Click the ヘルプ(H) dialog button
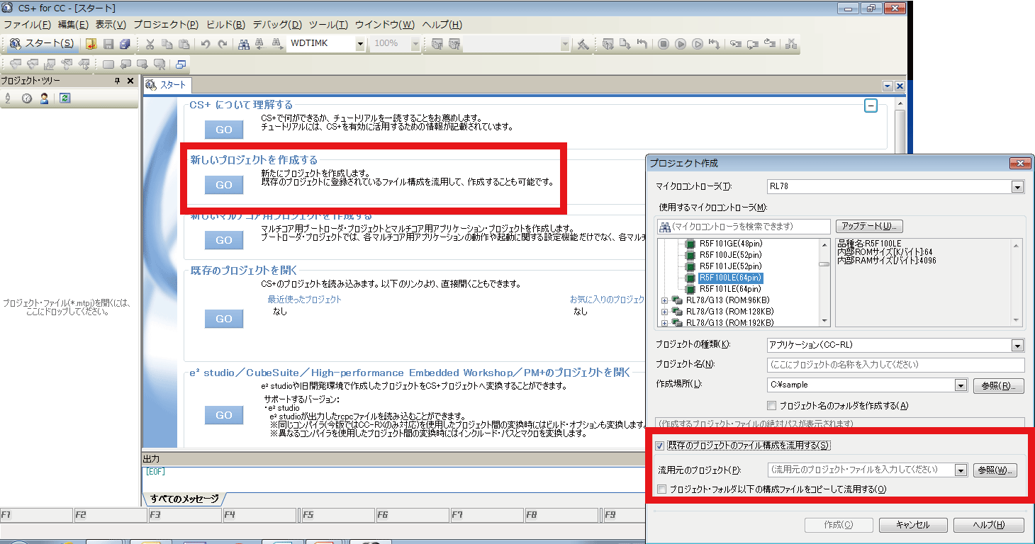 click(988, 525)
